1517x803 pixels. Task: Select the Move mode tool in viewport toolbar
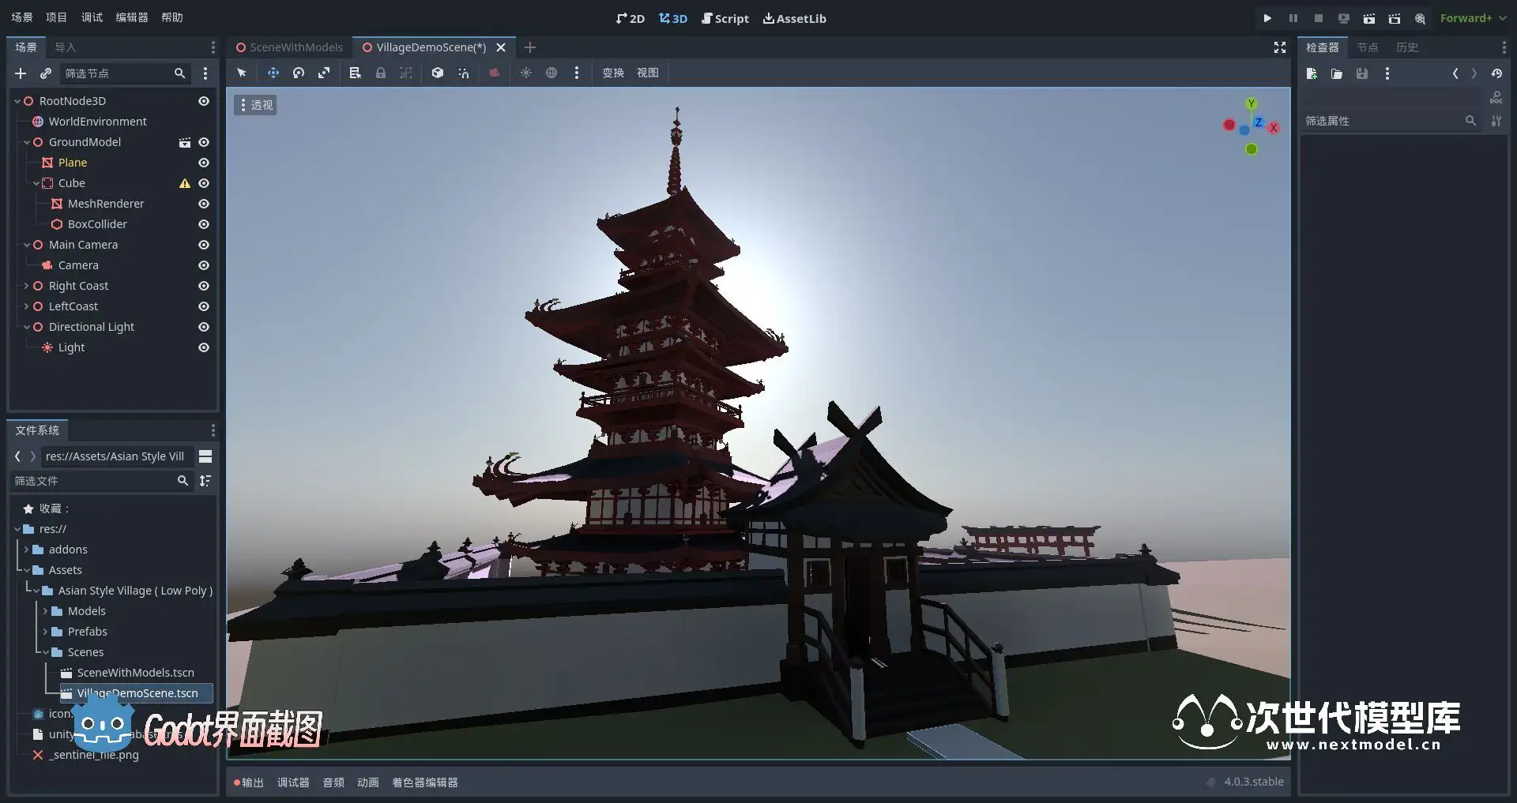pyautogui.click(x=273, y=73)
